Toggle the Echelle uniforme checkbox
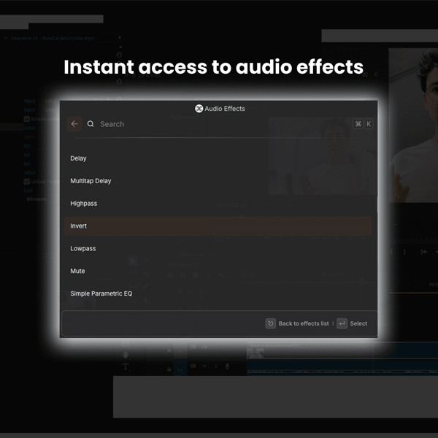The image size is (438, 438). [x=27, y=119]
